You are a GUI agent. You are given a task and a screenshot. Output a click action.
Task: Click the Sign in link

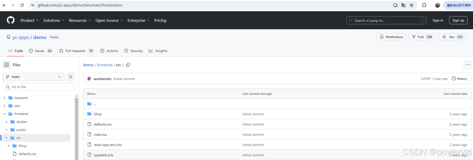click(x=438, y=20)
